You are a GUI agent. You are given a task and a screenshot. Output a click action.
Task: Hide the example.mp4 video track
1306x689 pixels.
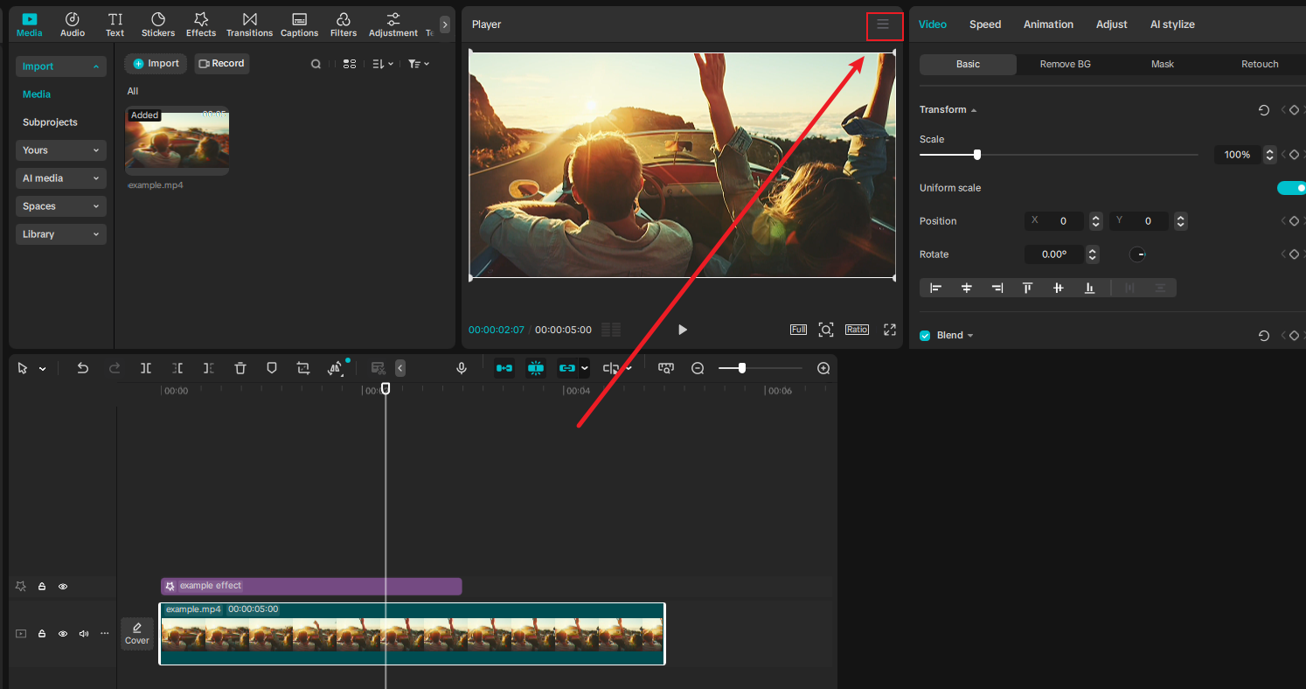click(x=62, y=633)
